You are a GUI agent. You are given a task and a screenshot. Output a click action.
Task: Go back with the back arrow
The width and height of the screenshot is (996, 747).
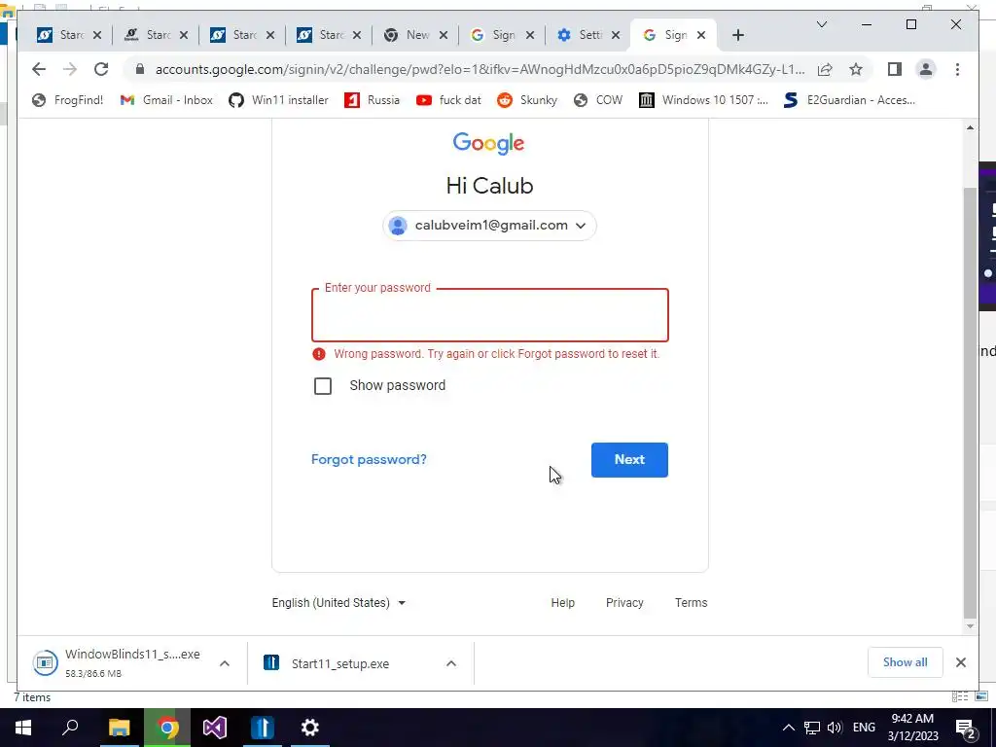click(39, 69)
